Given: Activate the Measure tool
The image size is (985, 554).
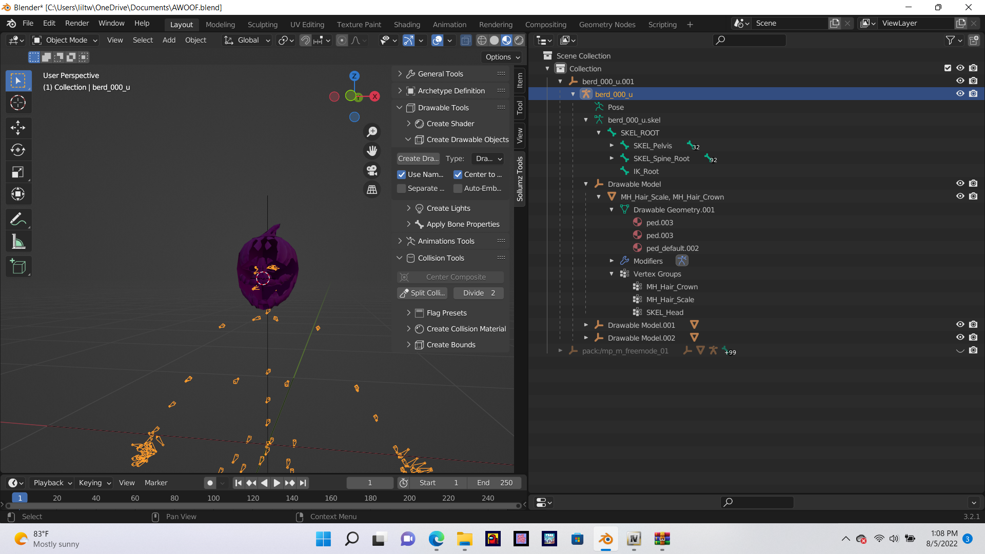Looking at the screenshot, I should tap(18, 242).
